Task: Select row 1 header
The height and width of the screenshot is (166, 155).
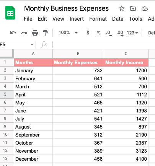Action: (x=7, y=62)
